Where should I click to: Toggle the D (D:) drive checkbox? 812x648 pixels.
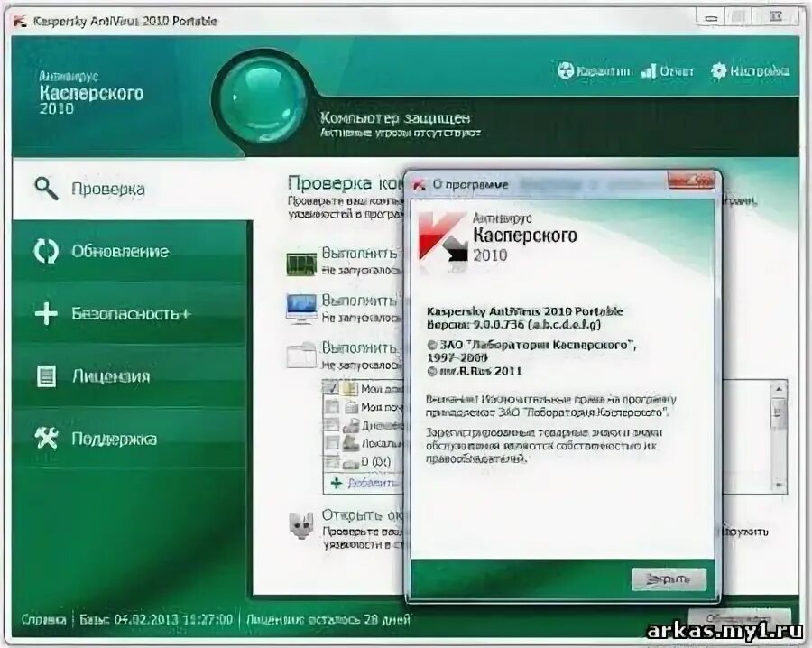(331, 461)
